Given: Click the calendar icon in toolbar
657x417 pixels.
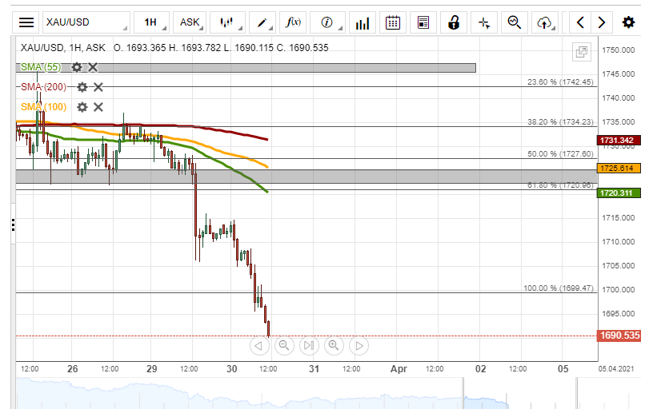Looking at the screenshot, I should click(x=393, y=22).
